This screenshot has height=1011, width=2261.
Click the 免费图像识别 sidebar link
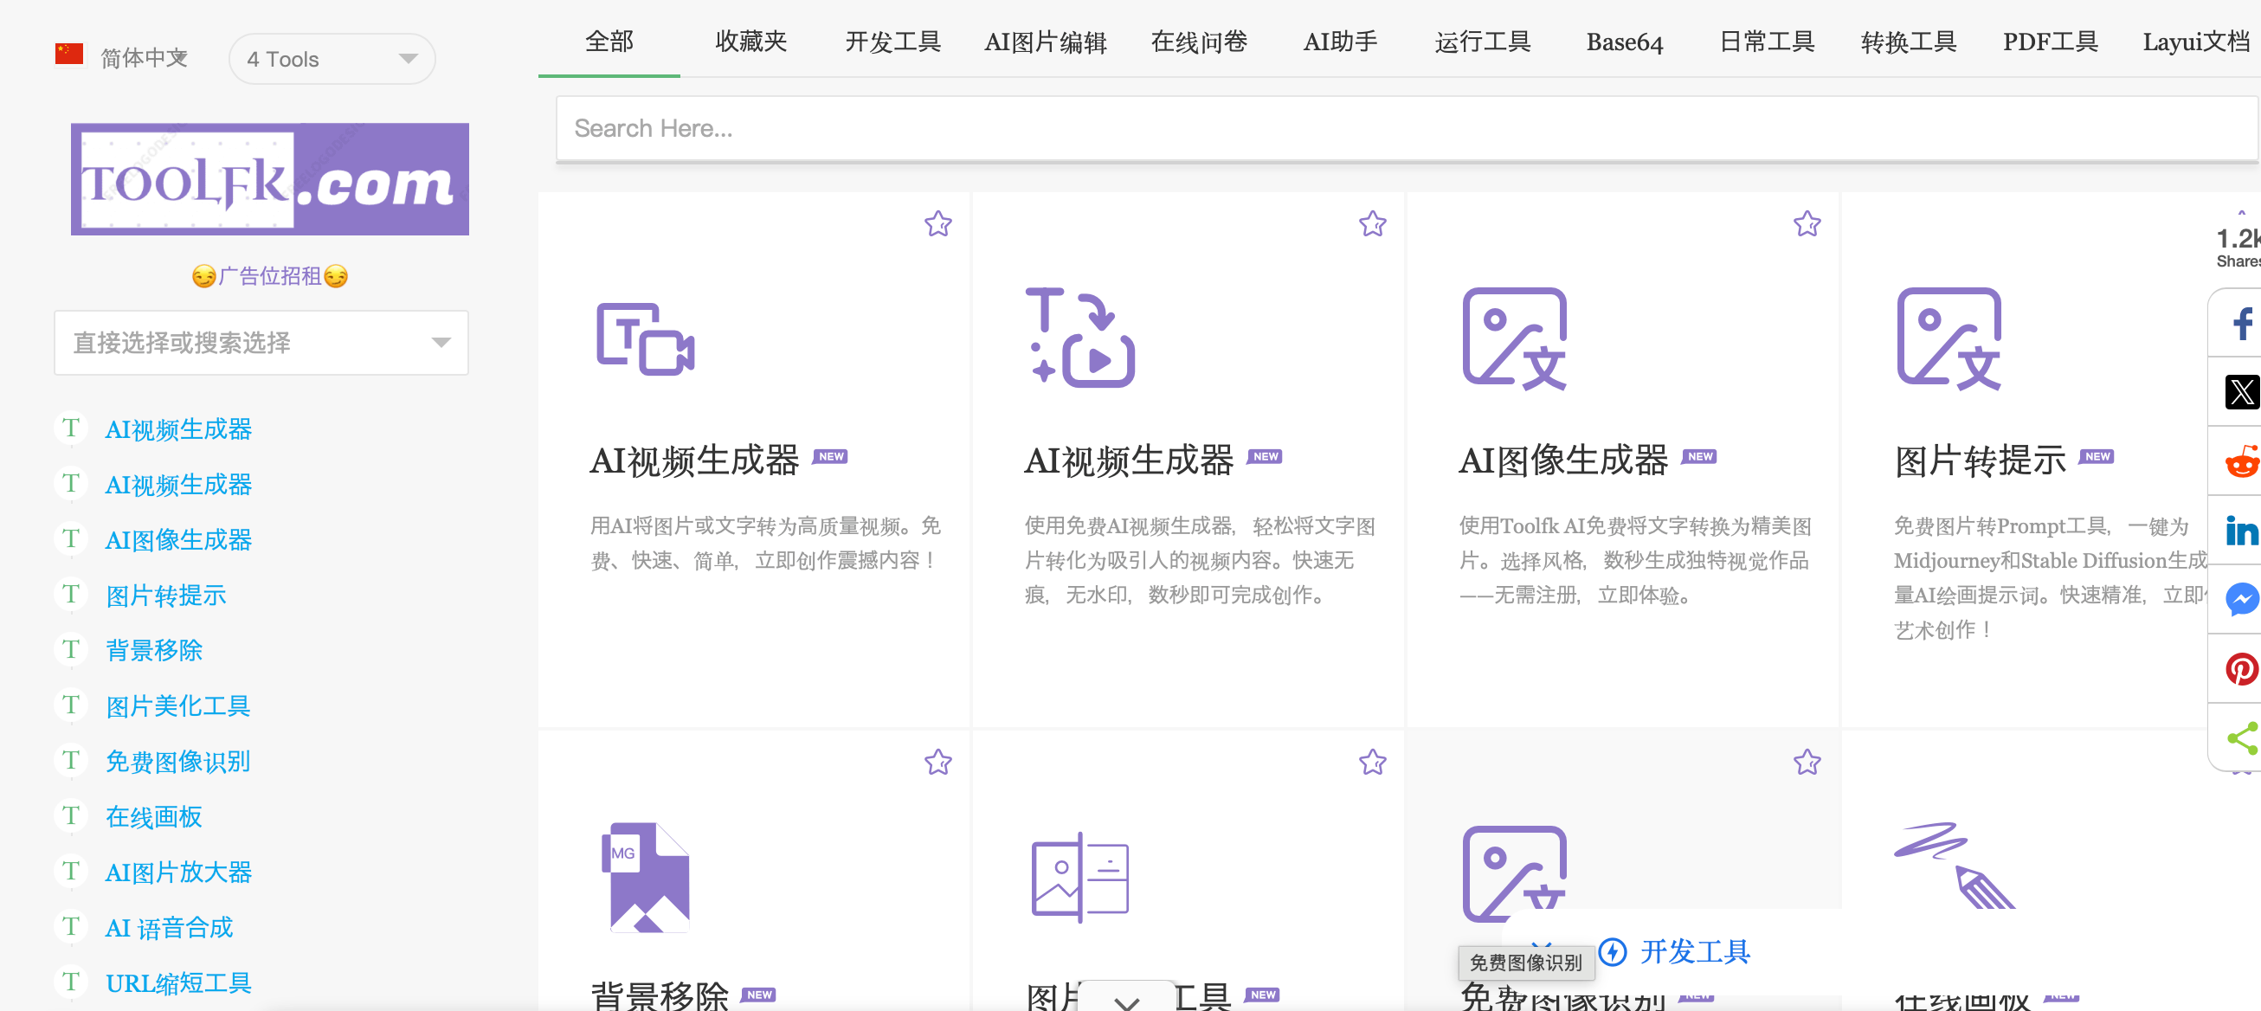click(177, 761)
